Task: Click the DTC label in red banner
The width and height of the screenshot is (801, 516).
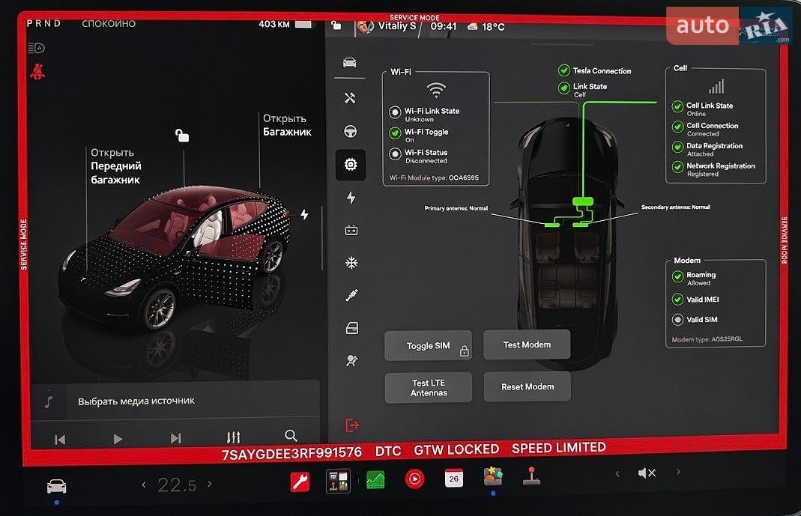Action: click(388, 451)
